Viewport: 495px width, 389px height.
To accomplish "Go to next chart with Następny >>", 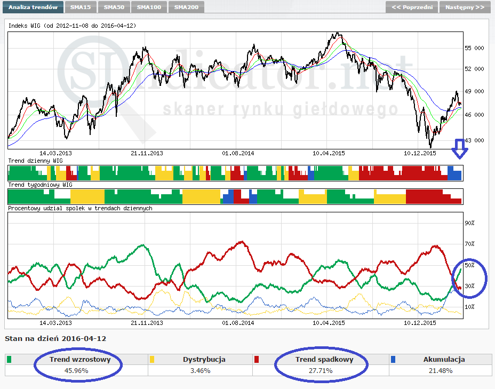I will pyautogui.click(x=465, y=7).
